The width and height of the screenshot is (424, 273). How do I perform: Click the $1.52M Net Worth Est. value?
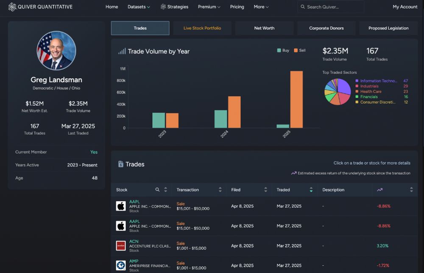point(35,104)
